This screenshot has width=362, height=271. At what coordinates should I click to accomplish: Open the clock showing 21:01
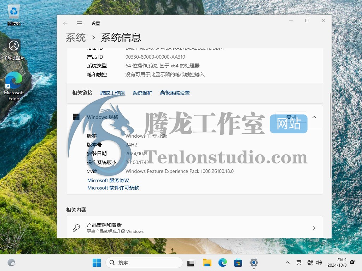click(337, 263)
